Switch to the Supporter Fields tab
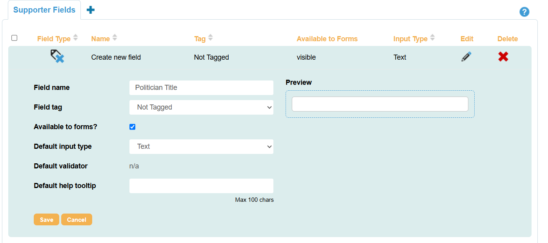The width and height of the screenshot is (548, 243). click(x=44, y=9)
